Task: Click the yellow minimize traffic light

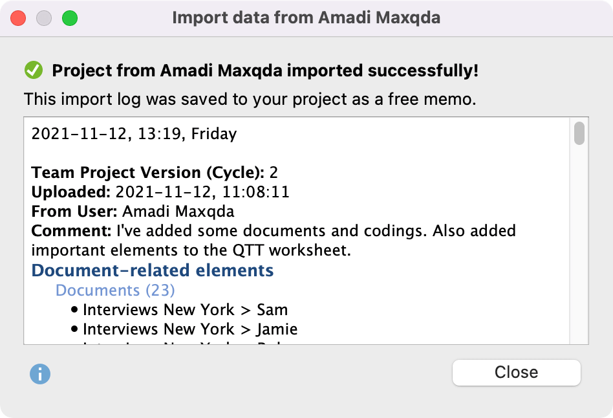Action: (43, 18)
